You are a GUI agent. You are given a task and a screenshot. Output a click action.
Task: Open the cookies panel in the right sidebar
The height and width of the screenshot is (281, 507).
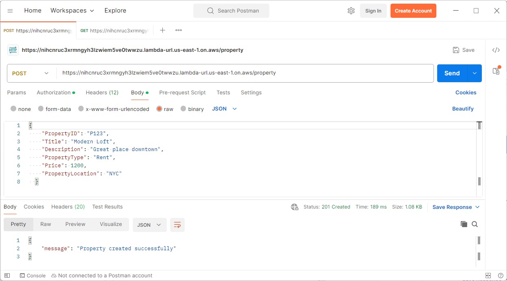click(496, 70)
